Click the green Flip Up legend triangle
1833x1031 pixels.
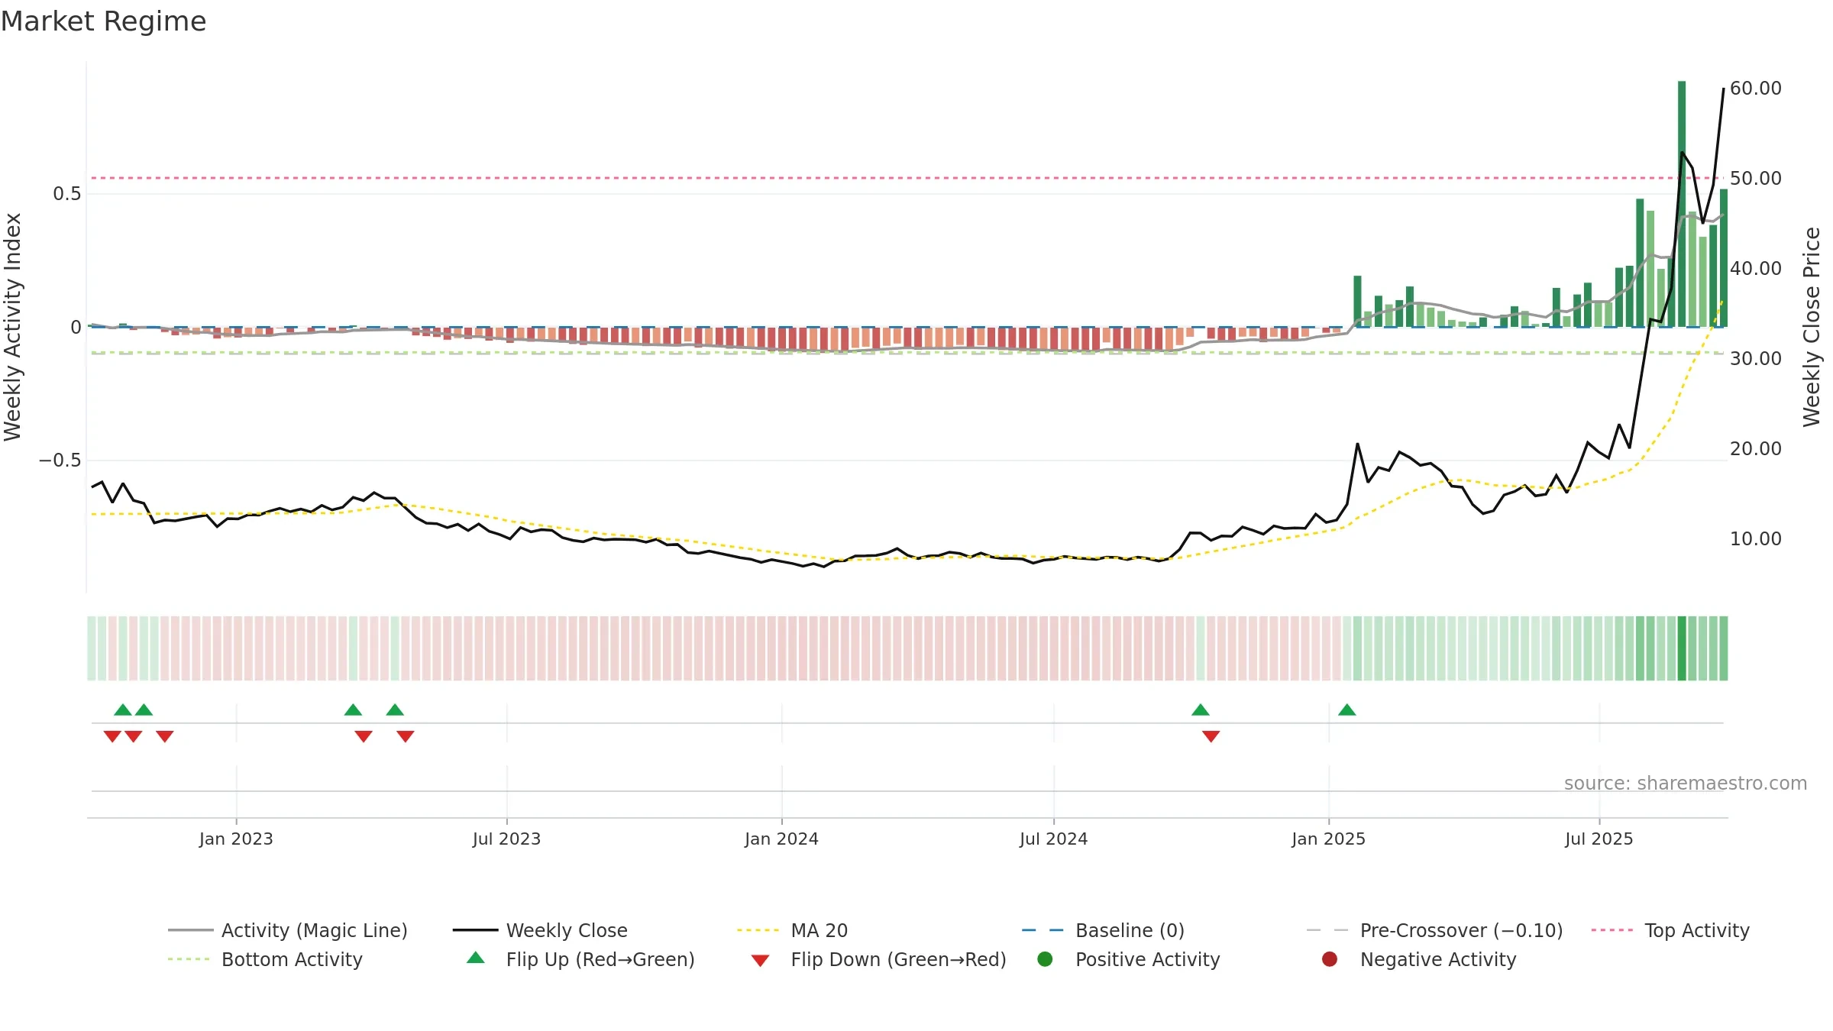point(476,958)
